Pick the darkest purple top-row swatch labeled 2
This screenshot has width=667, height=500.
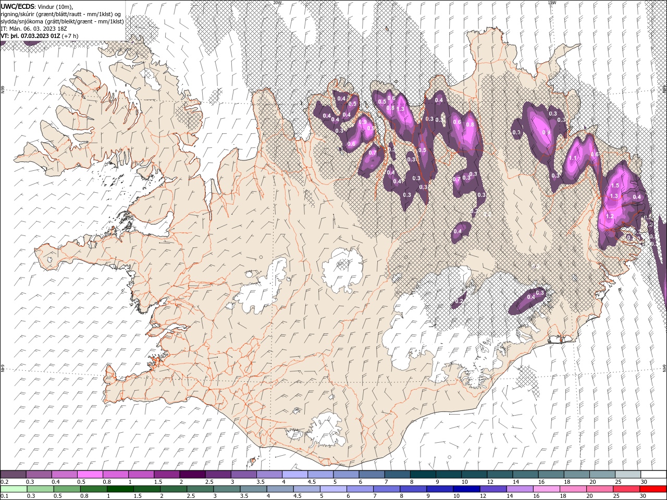pos(192,474)
